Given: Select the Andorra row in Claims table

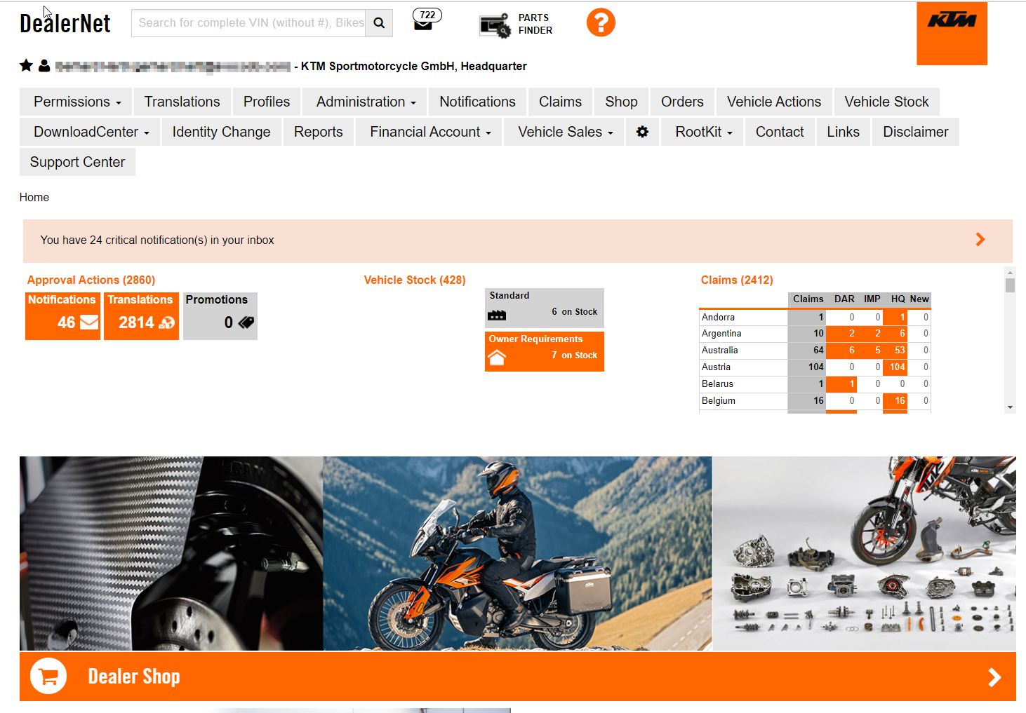Looking at the screenshot, I should pyautogui.click(x=815, y=317).
